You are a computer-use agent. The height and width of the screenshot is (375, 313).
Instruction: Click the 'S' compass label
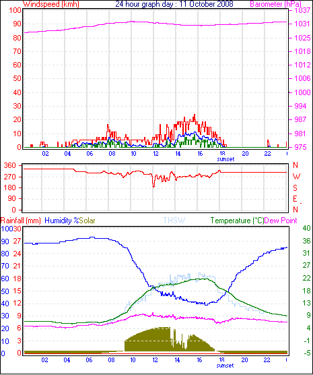(x=295, y=188)
